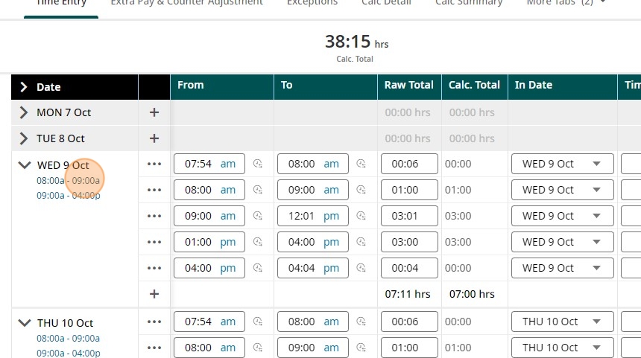This screenshot has width=641, height=358.
Task: Add time entry row for TUE 8 Oct
Action: [154, 138]
